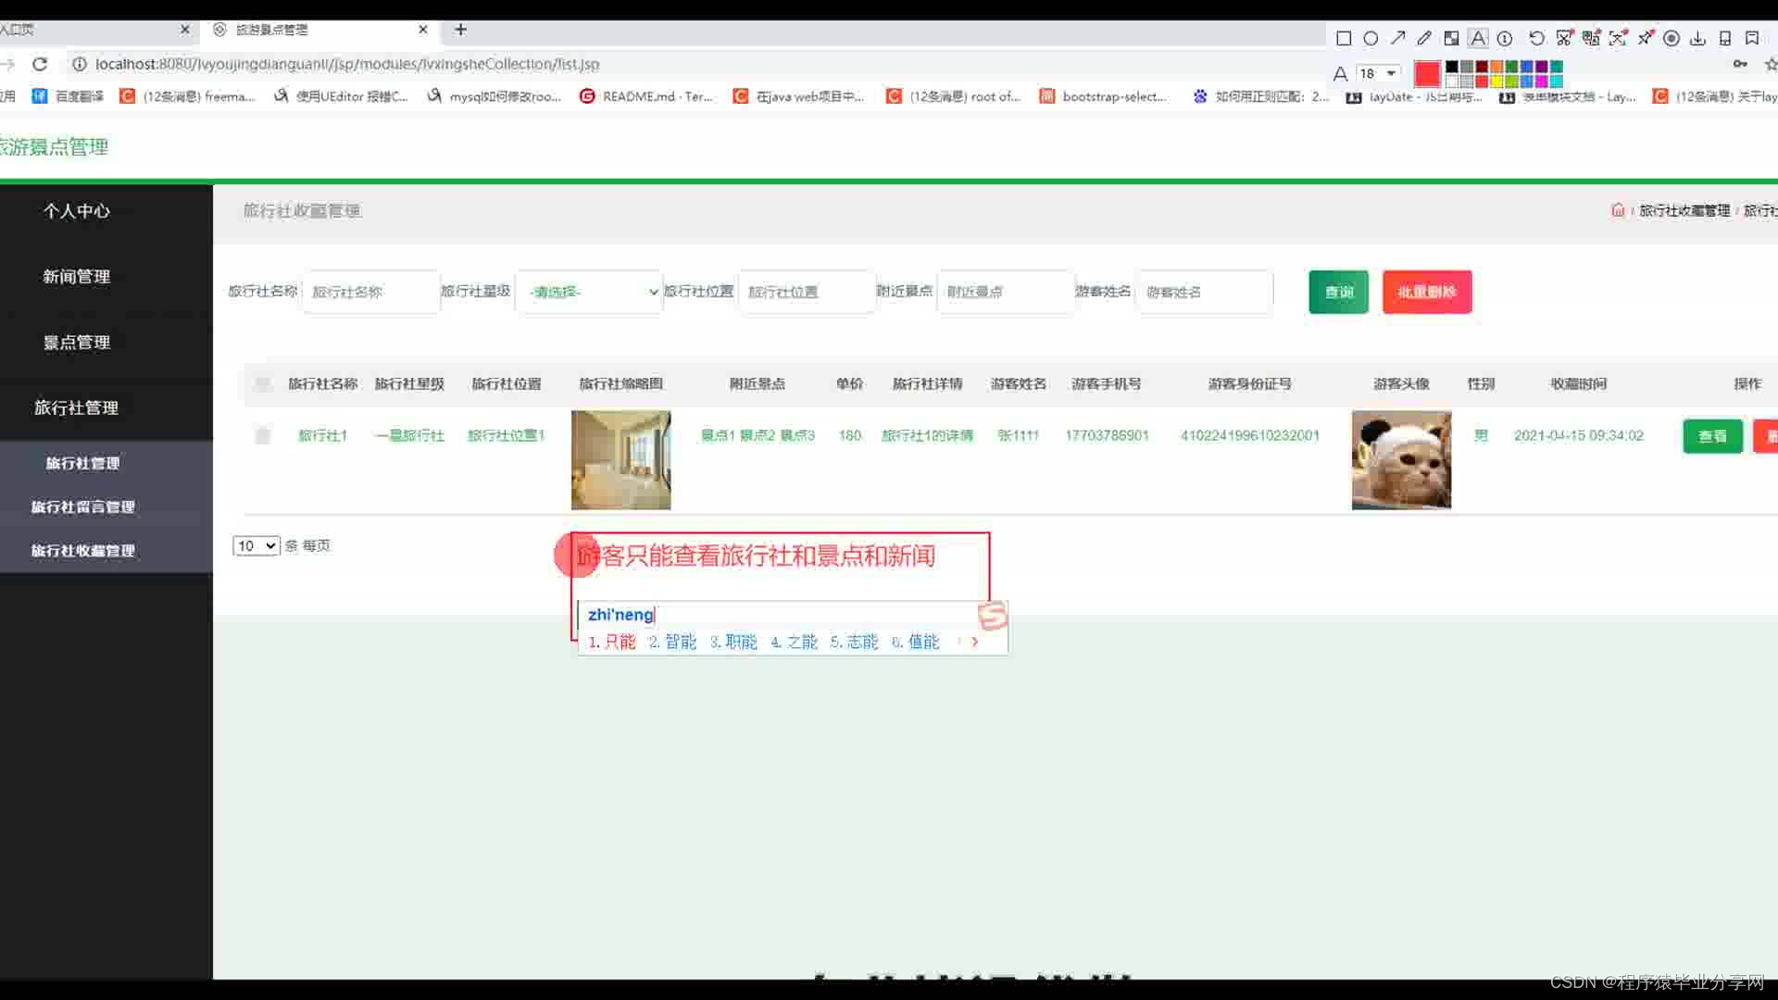Pick the yellow color swatch
Screen dimensions: 1778x1000
[x=1496, y=81]
